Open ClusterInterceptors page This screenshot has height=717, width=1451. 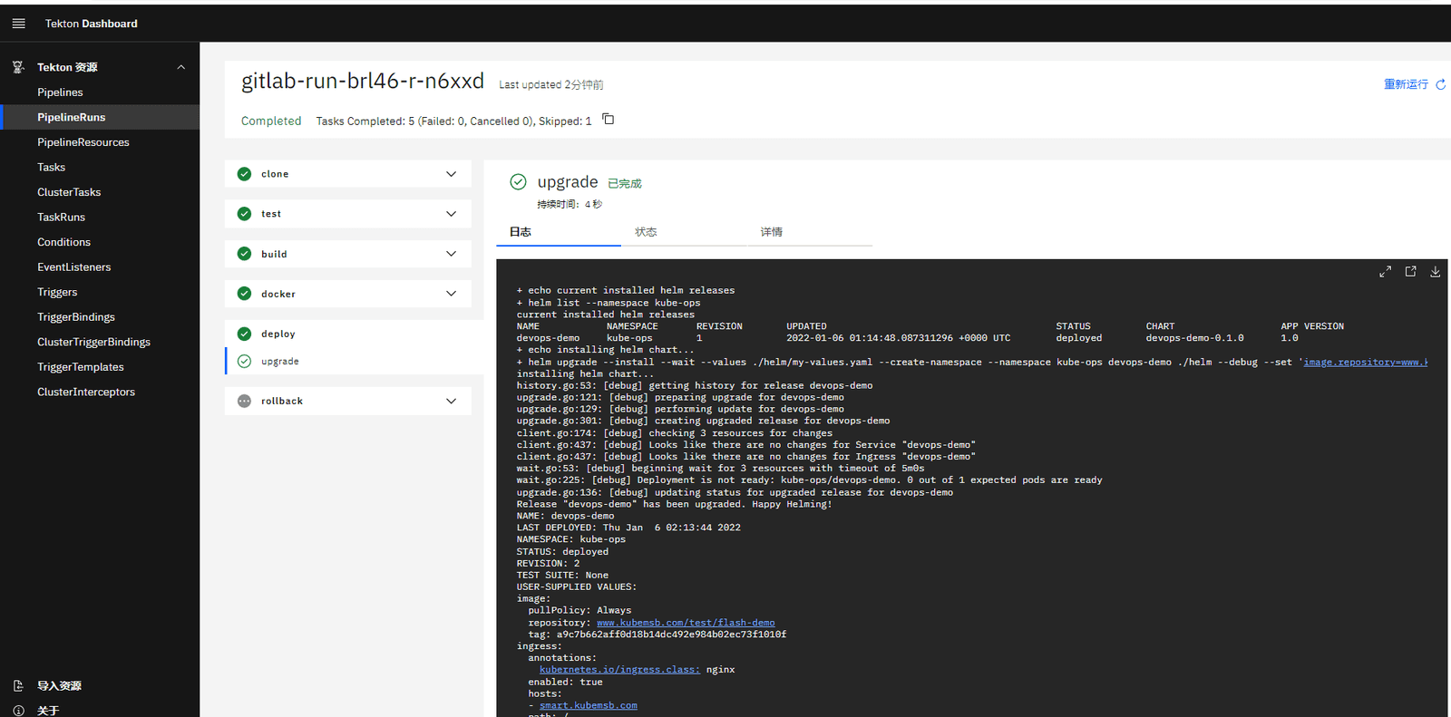86,392
